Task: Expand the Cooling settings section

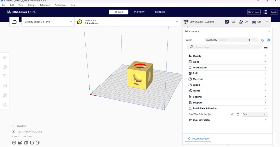Action: pyautogui.click(x=227, y=97)
